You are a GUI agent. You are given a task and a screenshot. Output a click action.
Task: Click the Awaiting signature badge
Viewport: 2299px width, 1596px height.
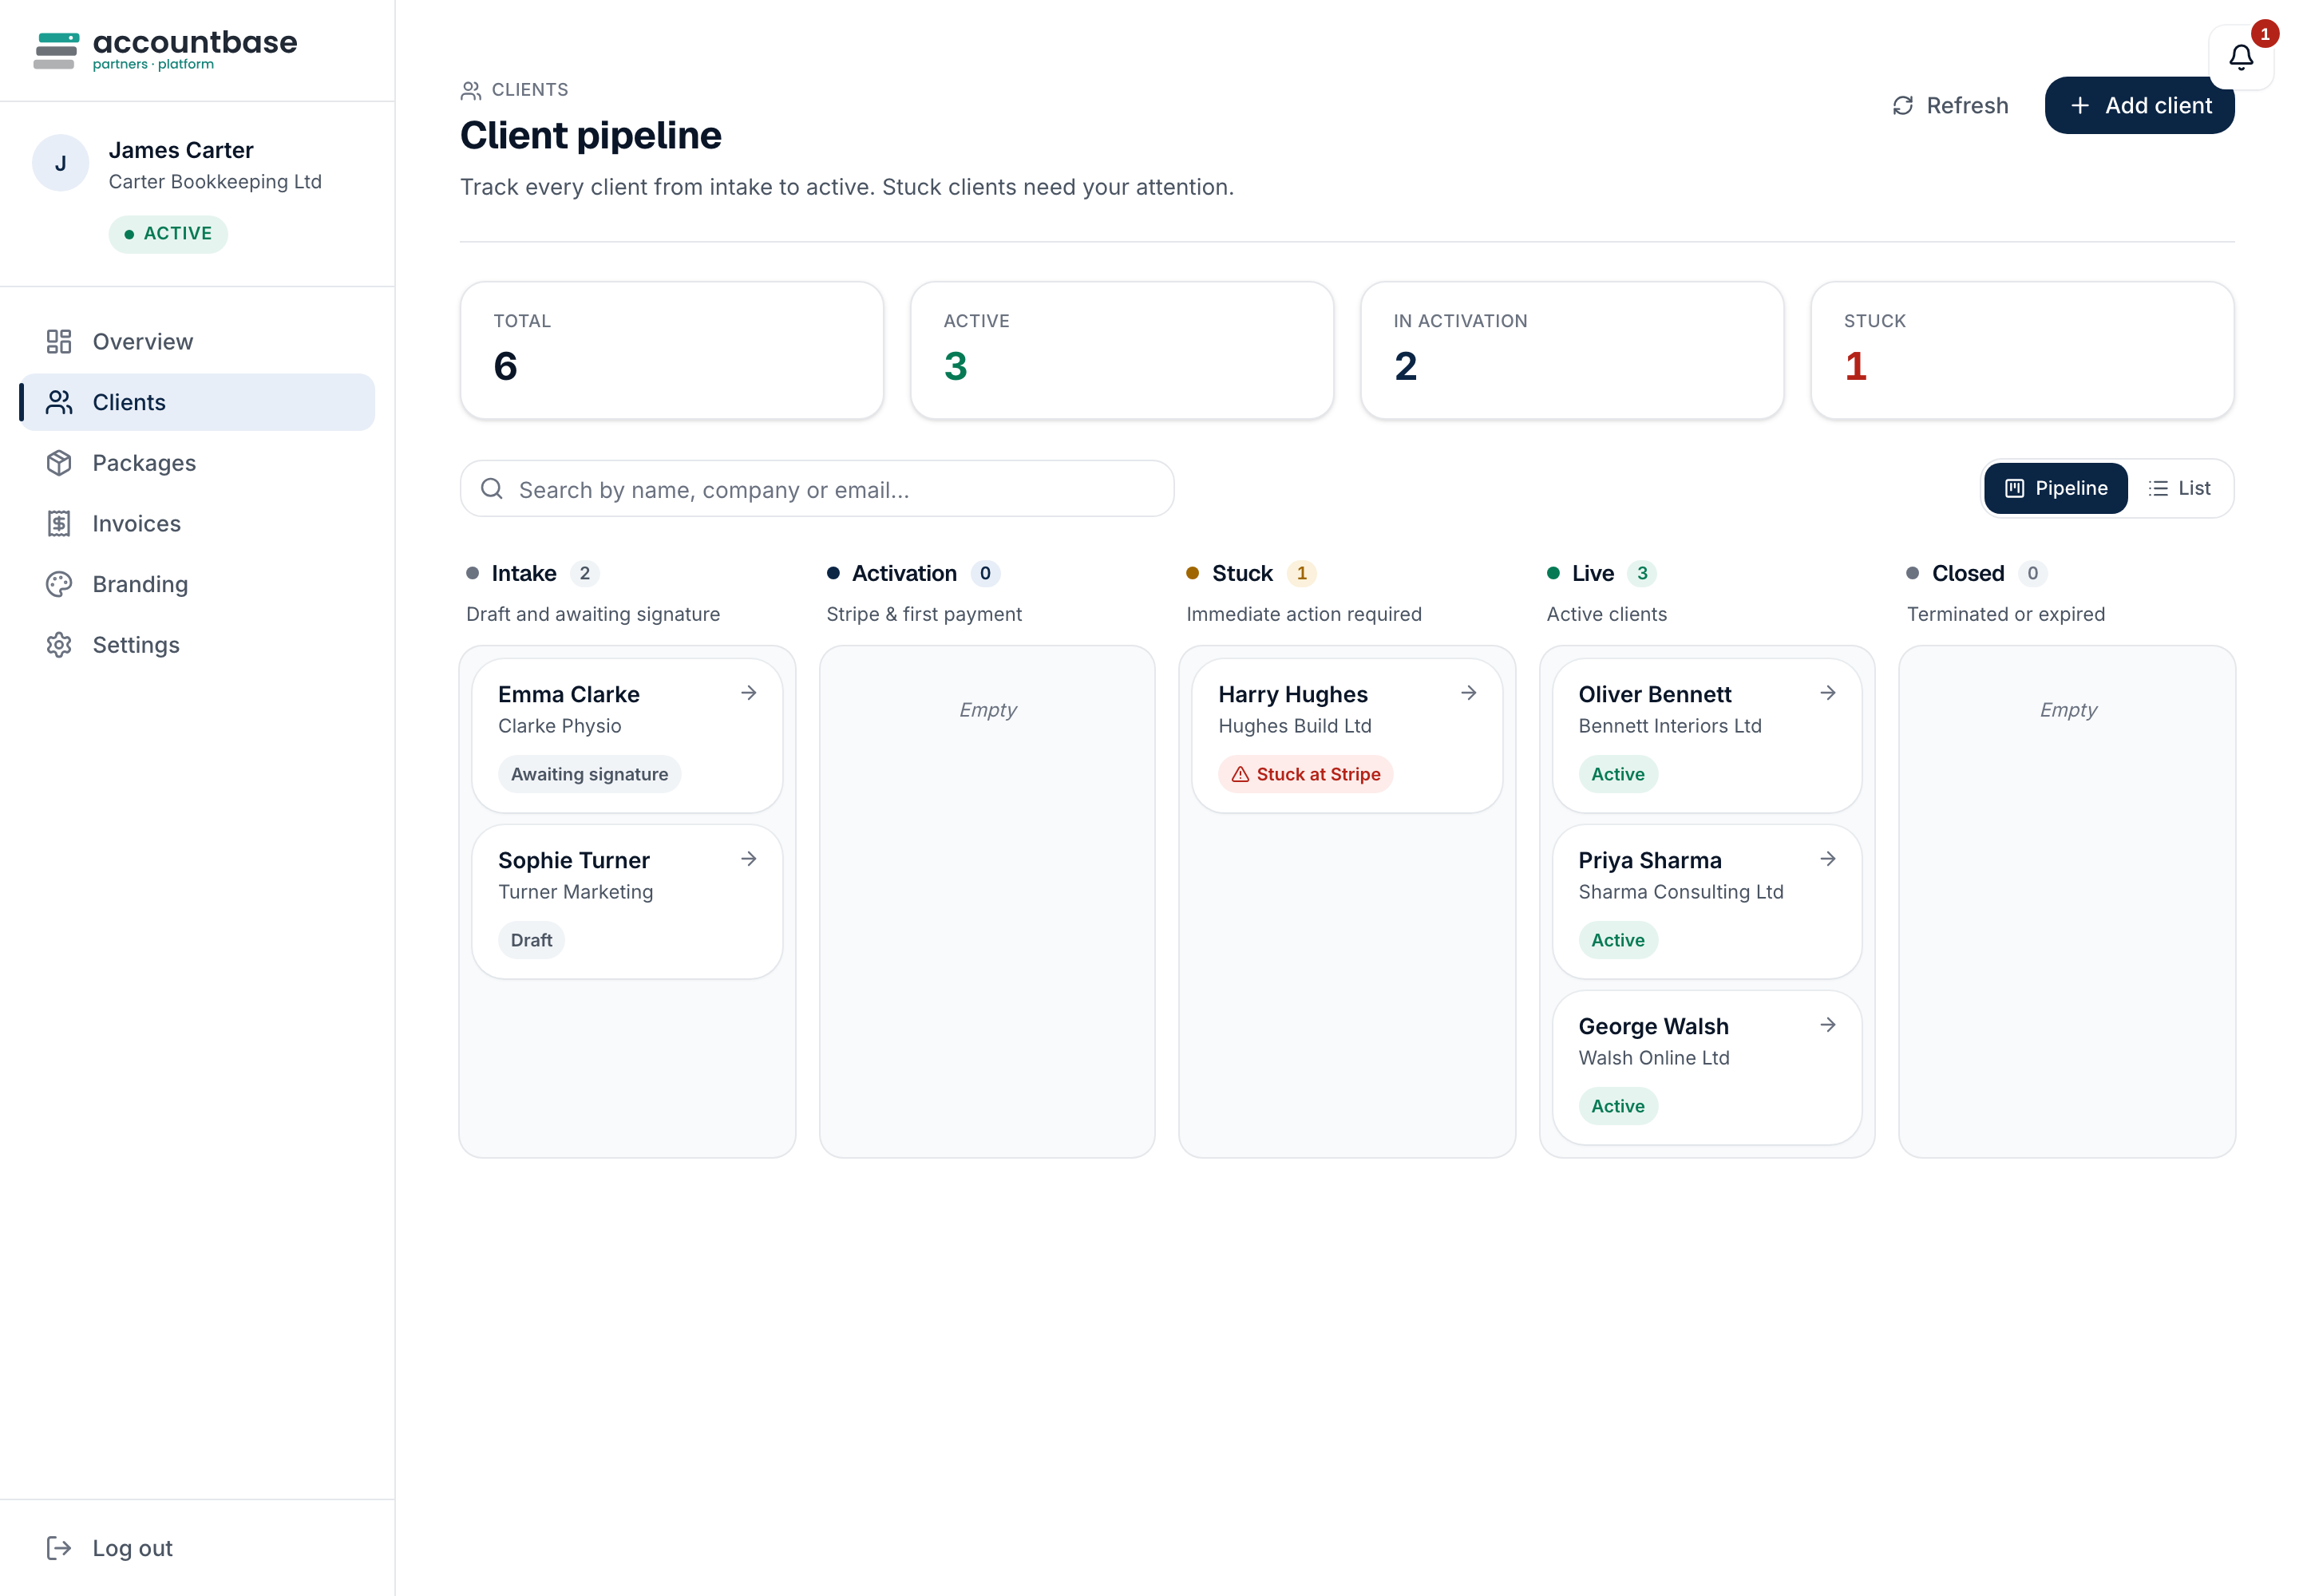pos(589,775)
